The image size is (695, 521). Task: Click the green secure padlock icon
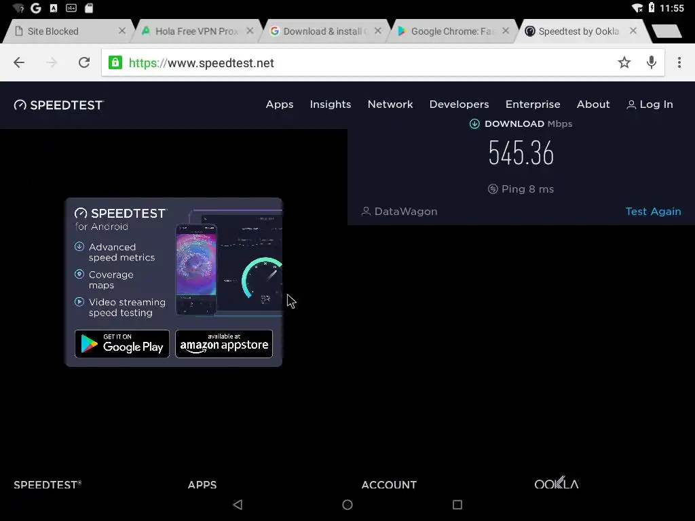point(115,62)
